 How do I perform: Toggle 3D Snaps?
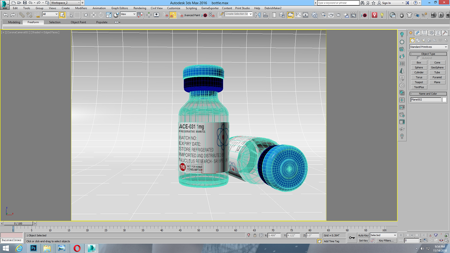point(166,15)
